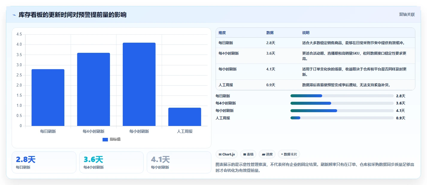Click the 每日刷新 bar in the chart
This screenshot has height=185, width=427.
pyautogui.click(x=48, y=98)
